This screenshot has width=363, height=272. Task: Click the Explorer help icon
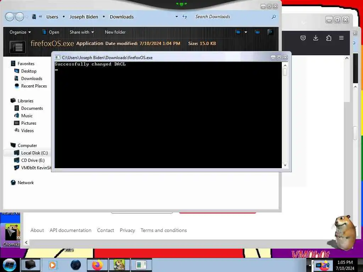pos(270,32)
